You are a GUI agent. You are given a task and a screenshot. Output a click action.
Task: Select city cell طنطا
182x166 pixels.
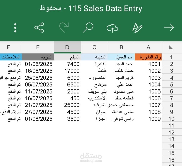[95, 71]
